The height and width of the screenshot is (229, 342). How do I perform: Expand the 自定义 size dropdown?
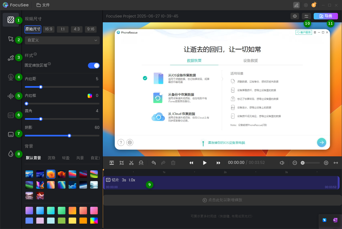pyautogui.click(x=62, y=40)
